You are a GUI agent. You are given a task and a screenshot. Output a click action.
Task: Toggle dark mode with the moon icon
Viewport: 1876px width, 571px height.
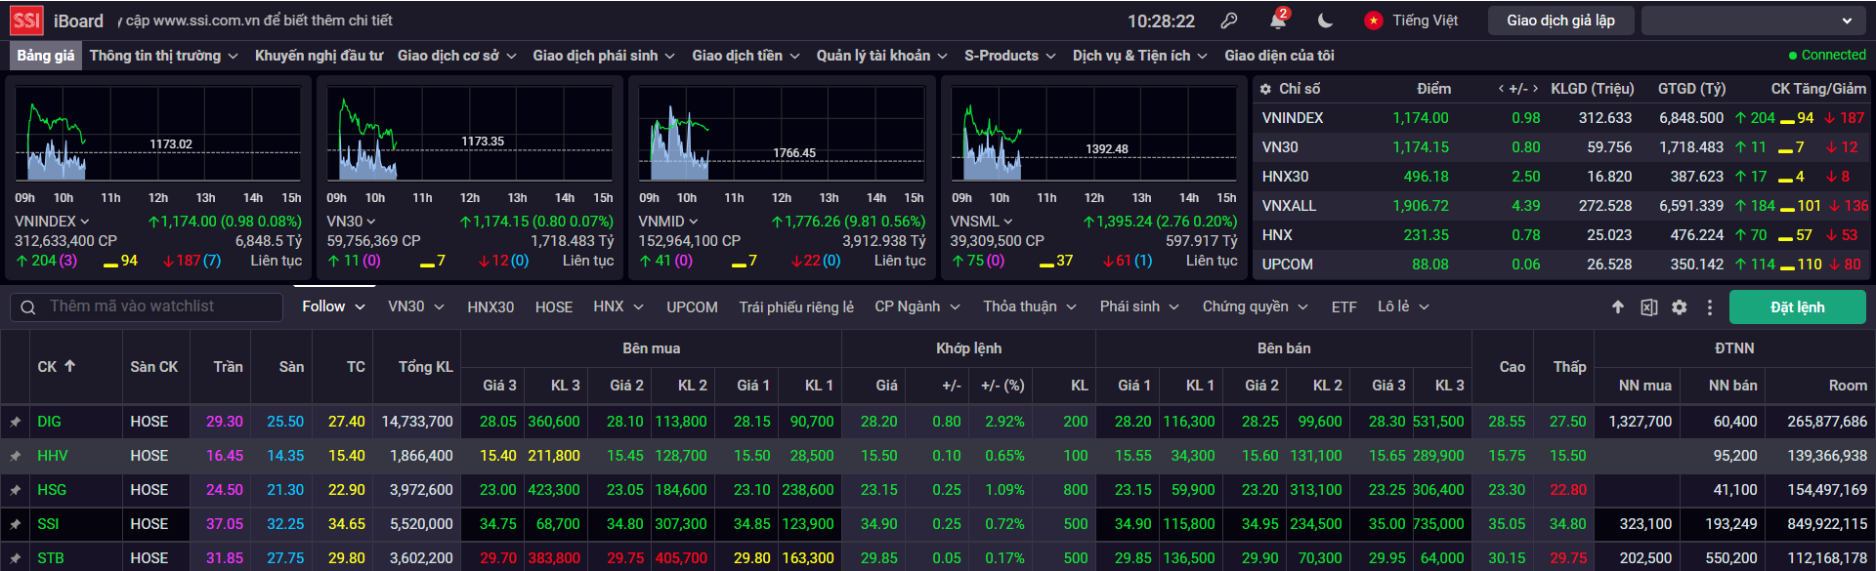1325,20
